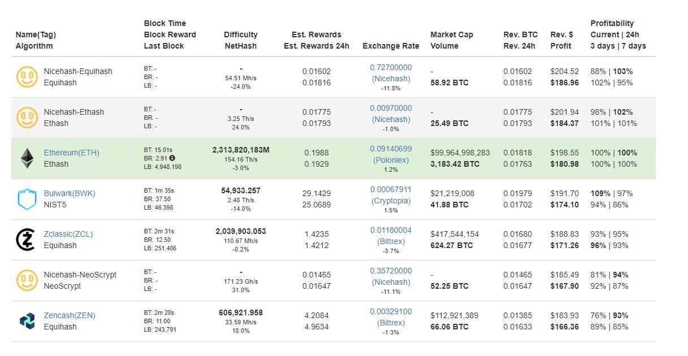Click the Exchange Rate column header

[x=391, y=46]
